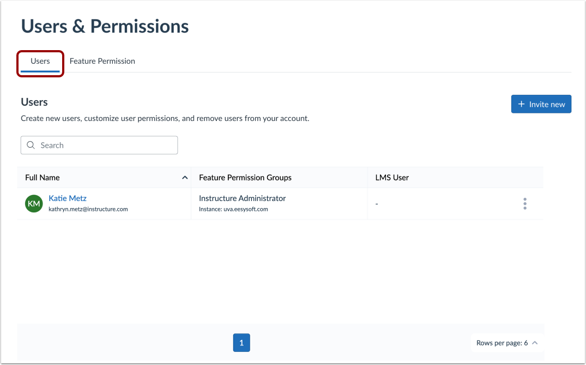Select the Users tab
Viewport: 586px width, 365px height.
(40, 61)
